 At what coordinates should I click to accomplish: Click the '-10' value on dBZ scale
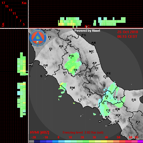click(x=45, y=137)
